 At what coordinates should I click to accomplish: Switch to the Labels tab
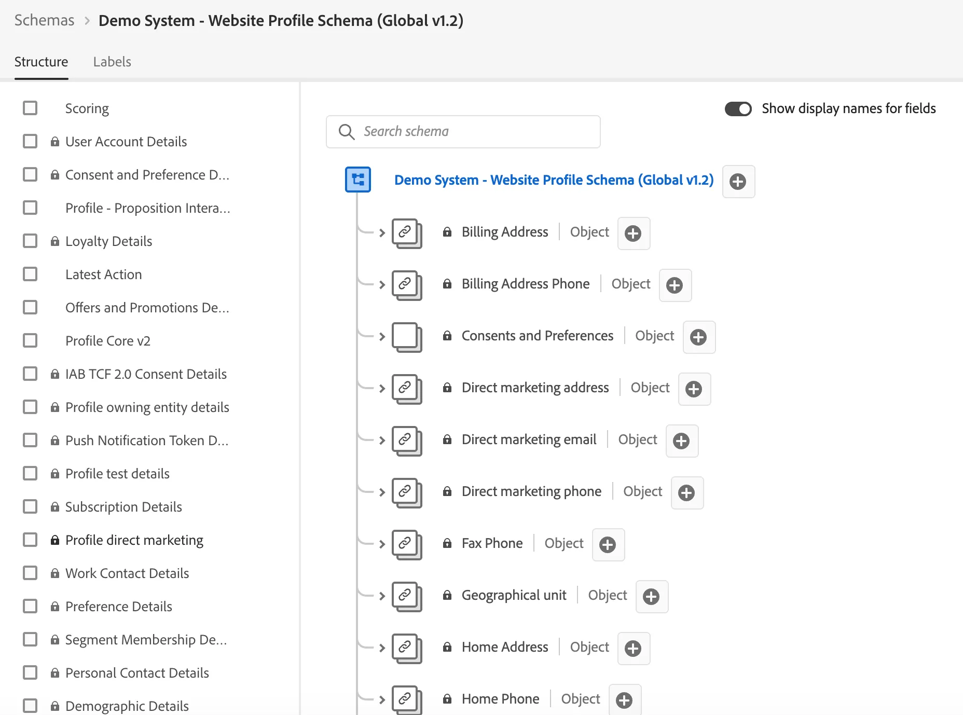(x=112, y=62)
